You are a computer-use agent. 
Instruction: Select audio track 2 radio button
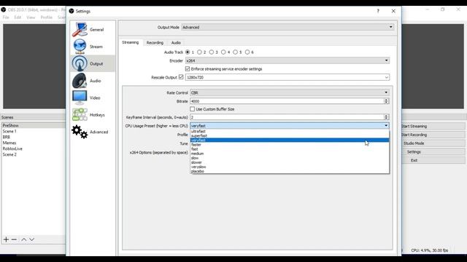coord(199,52)
